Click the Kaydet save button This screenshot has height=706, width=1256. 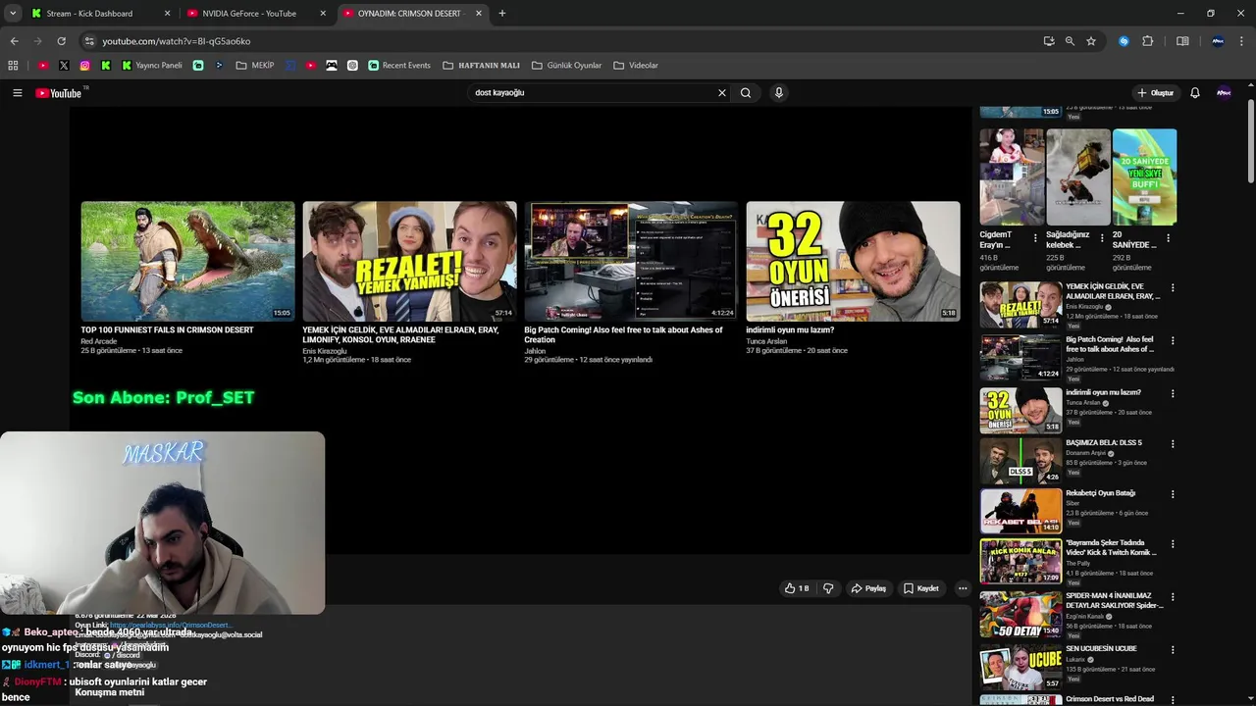coord(921,588)
